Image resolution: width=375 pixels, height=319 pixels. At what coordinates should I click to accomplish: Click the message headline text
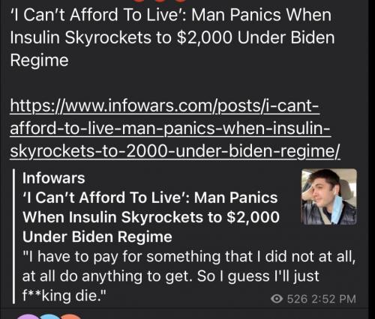pos(172,37)
